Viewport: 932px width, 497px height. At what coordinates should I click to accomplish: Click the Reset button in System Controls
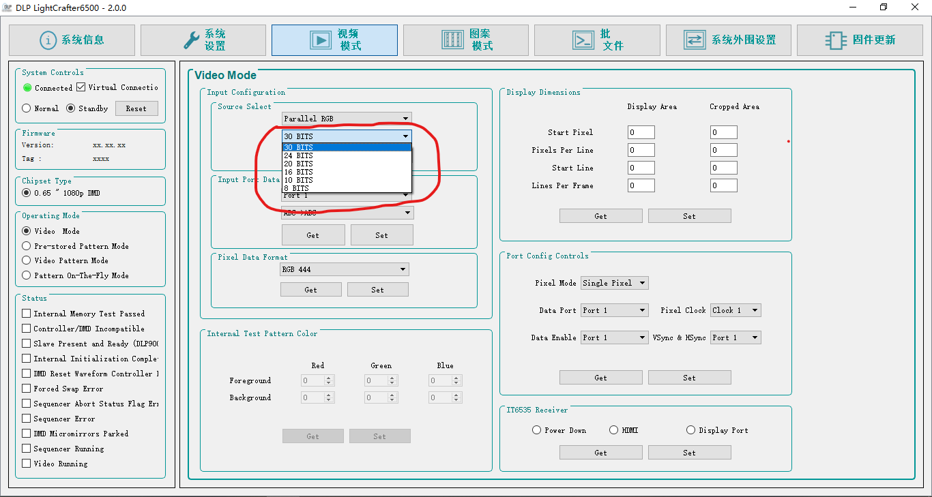point(136,108)
